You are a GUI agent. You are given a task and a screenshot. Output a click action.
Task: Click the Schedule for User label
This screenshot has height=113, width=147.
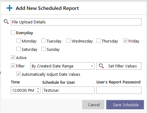point(59,82)
